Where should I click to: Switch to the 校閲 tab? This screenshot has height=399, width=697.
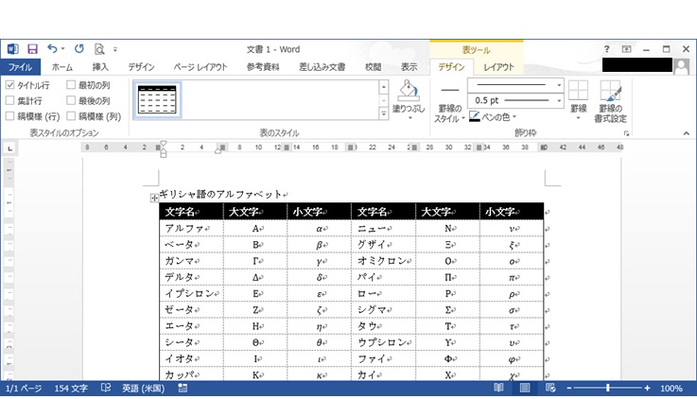tap(373, 67)
